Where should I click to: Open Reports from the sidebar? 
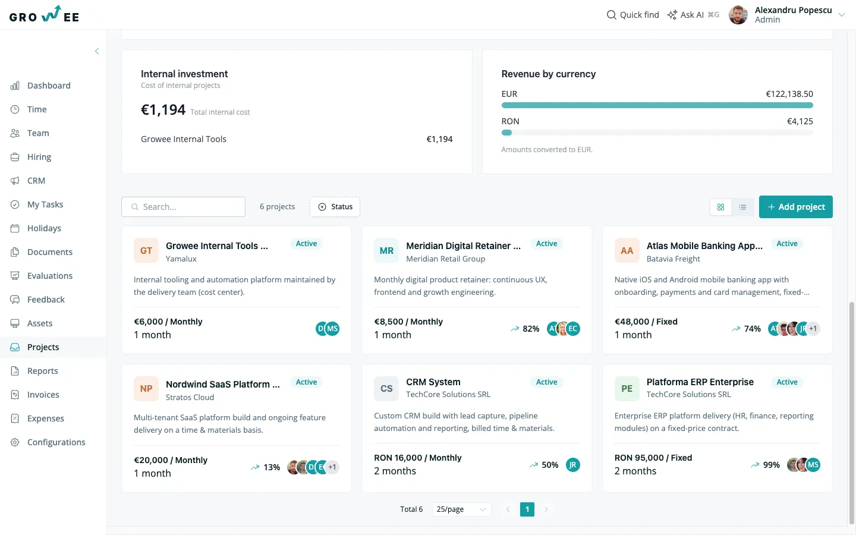coord(53,371)
